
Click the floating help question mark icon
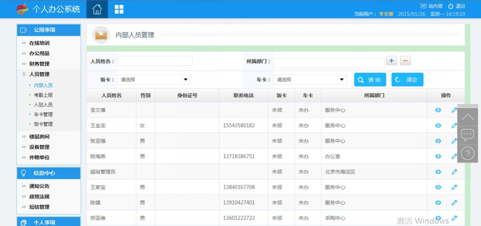point(467,153)
